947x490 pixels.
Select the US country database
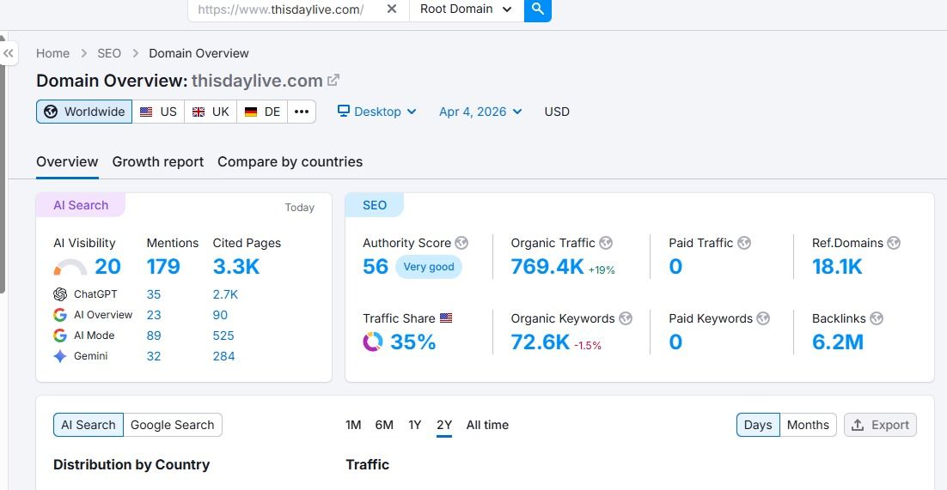(x=158, y=112)
